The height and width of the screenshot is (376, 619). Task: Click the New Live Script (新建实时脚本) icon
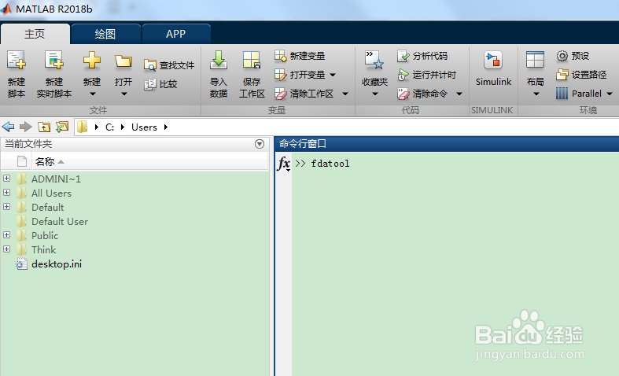point(53,61)
